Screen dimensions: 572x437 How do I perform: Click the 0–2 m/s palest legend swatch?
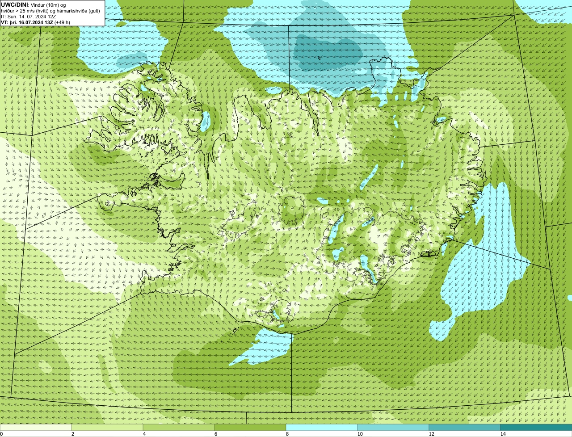[x=36, y=427]
